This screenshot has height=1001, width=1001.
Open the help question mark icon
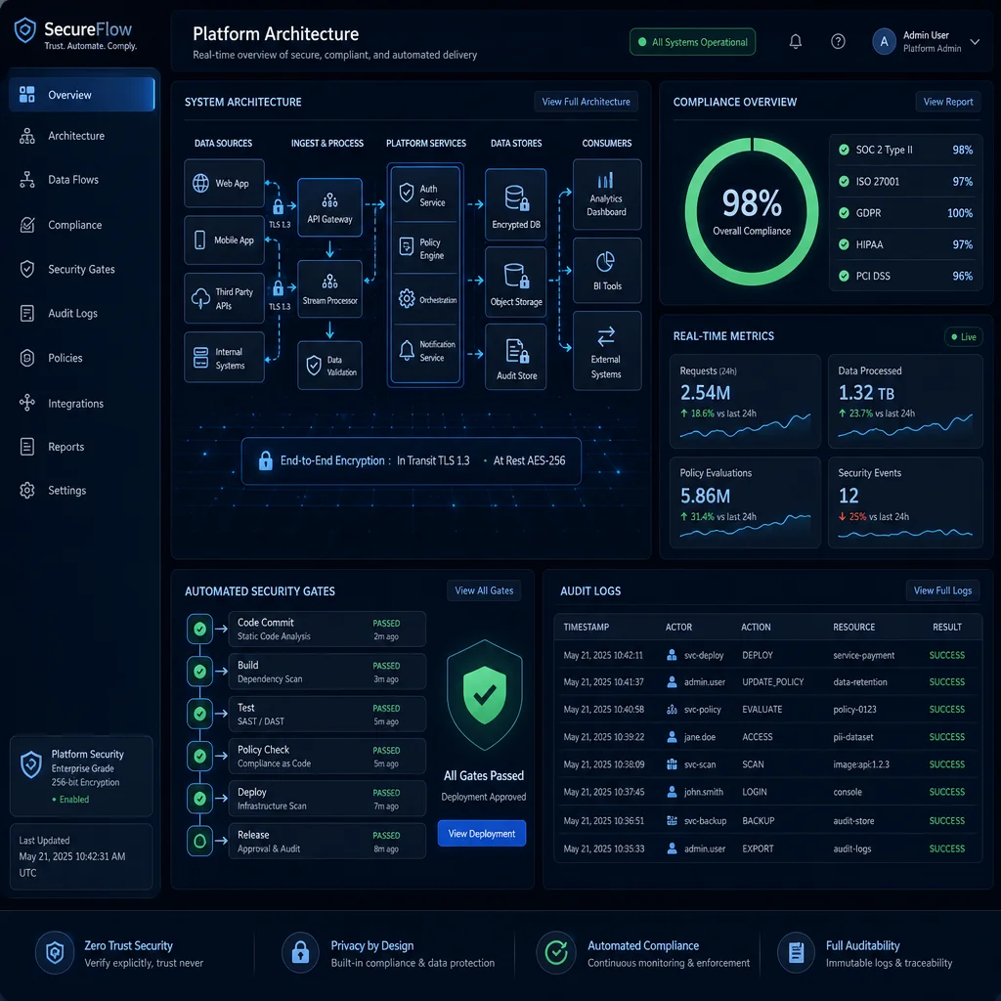coord(838,41)
